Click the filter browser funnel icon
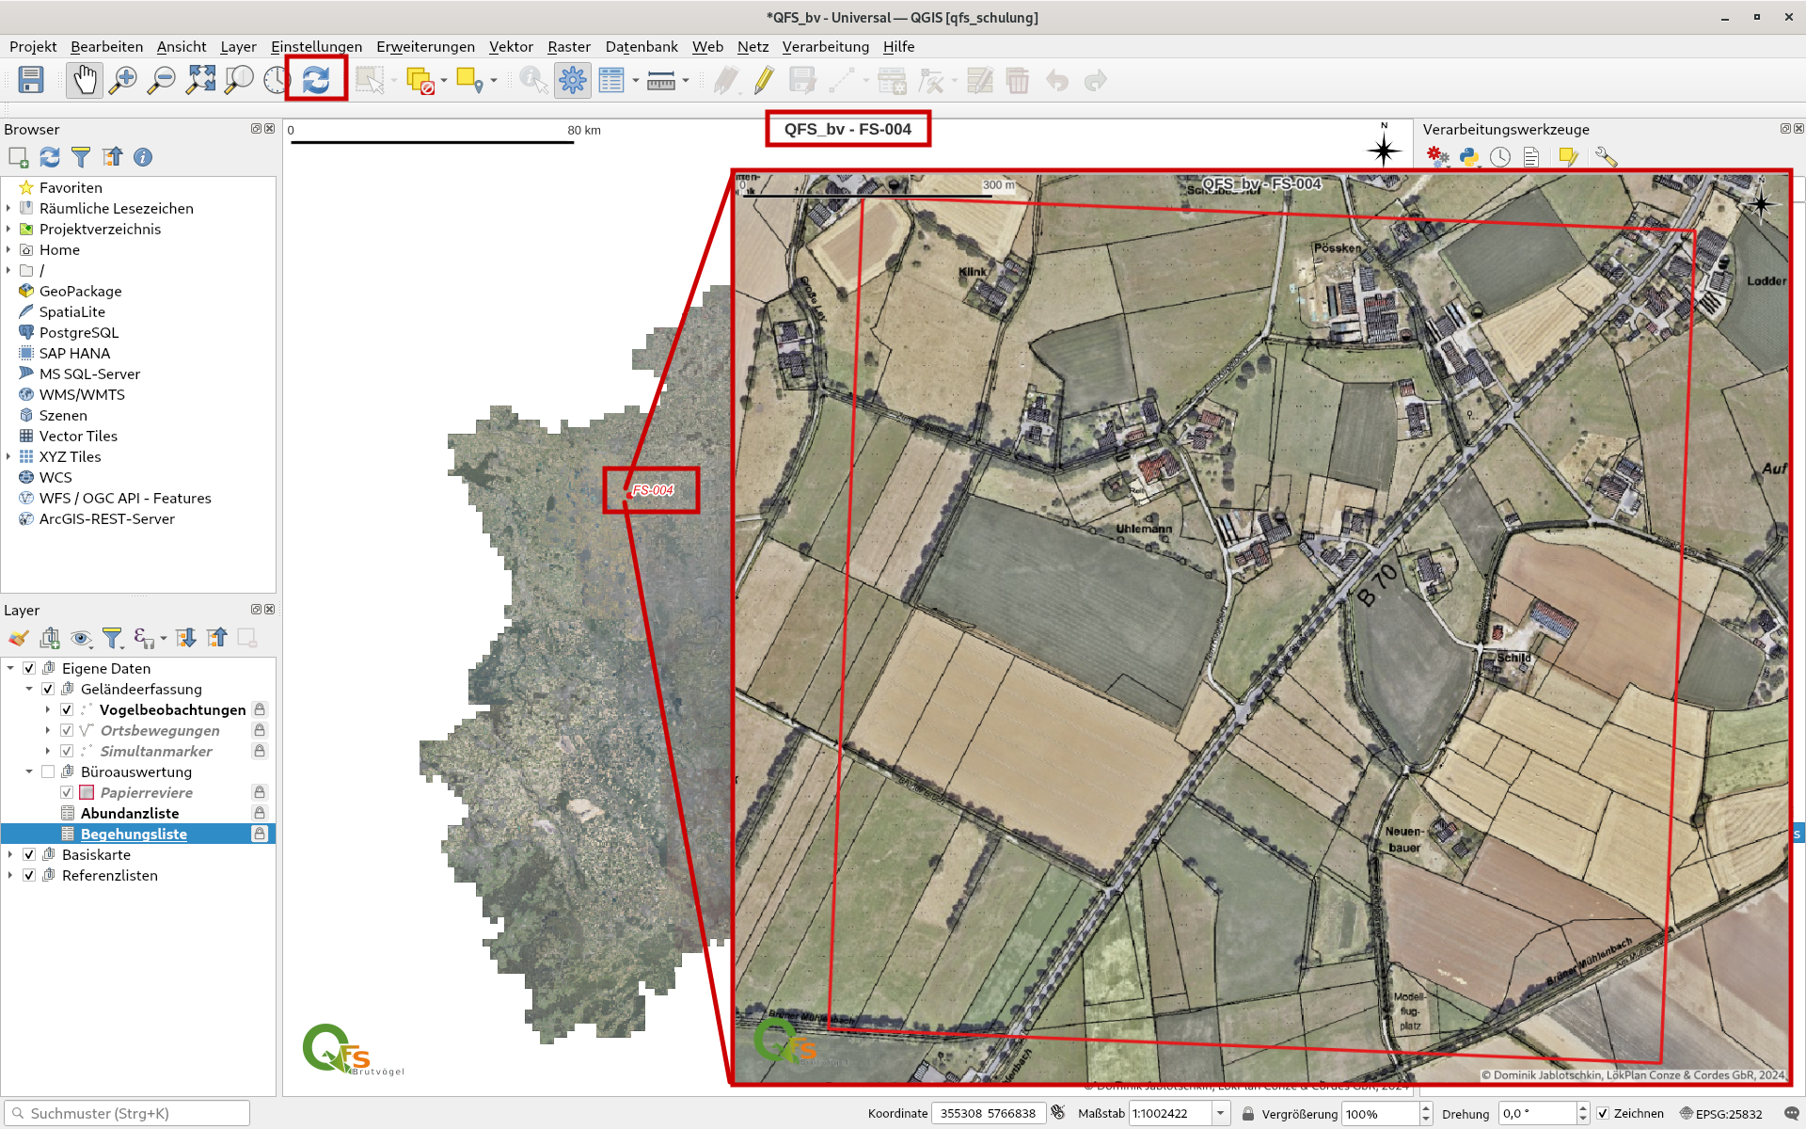Viewport: 1806px width, 1129px height. [x=81, y=157]
